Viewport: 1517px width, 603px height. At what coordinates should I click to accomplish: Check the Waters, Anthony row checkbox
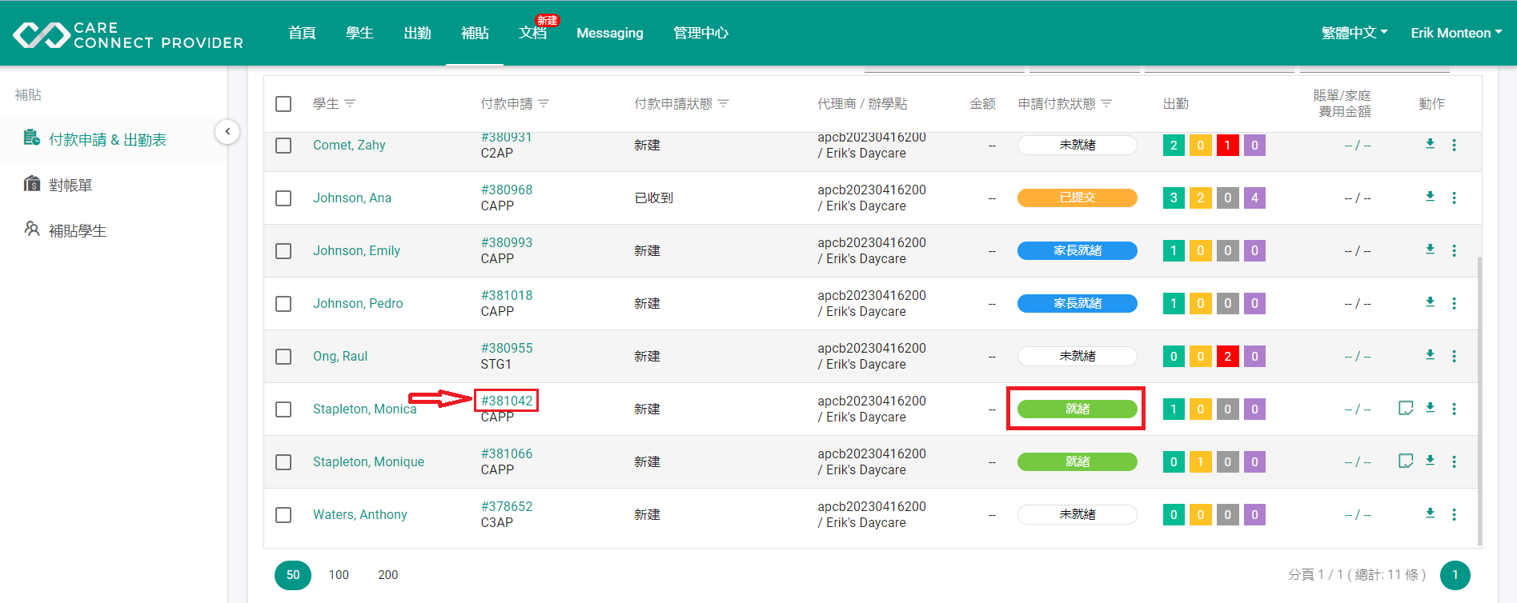(x=283, y=515)
